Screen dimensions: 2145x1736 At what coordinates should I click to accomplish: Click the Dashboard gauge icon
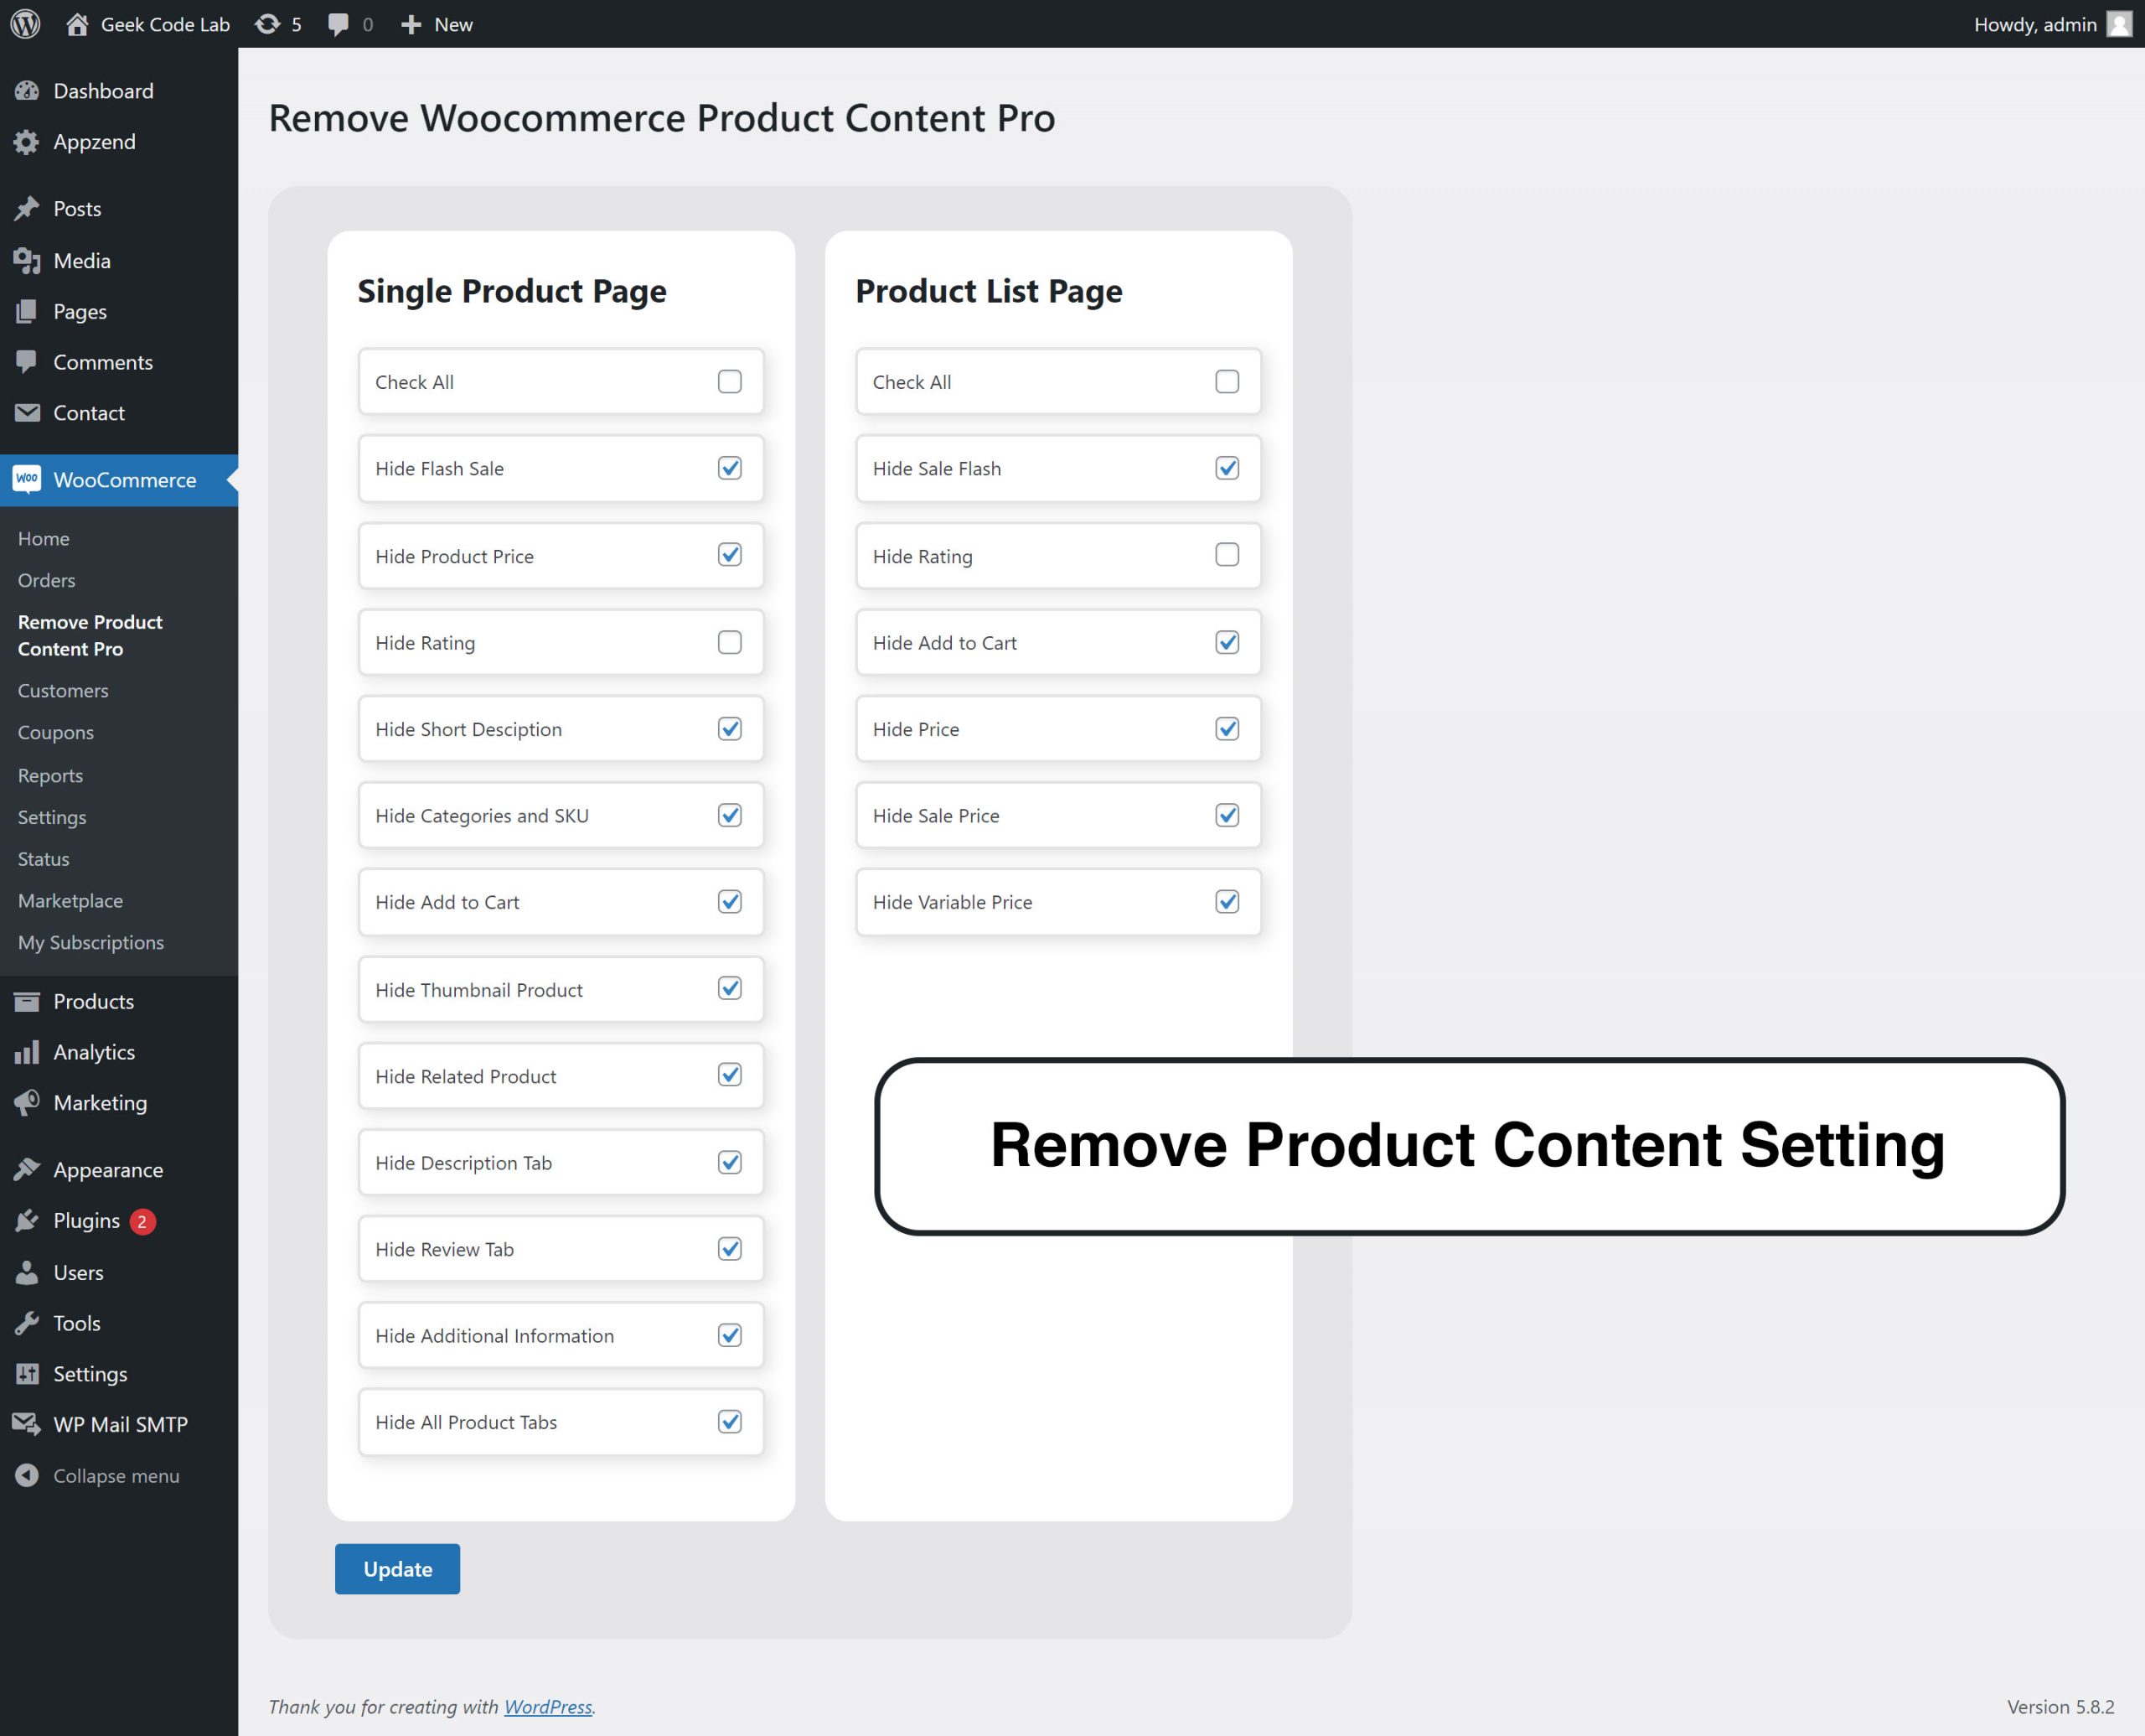27,91
